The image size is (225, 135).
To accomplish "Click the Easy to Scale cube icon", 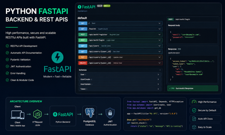I will [194, 127].
